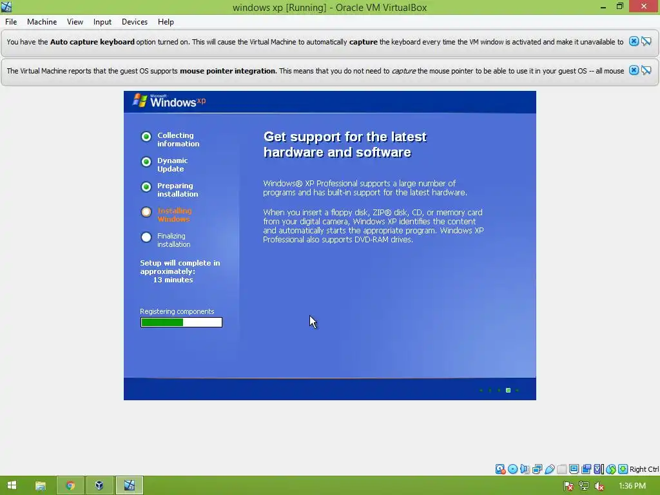Minimize the VirtualBox VM window
This screenshot has width=660, height=495.
pyautogui.click(x=603, y=6)
